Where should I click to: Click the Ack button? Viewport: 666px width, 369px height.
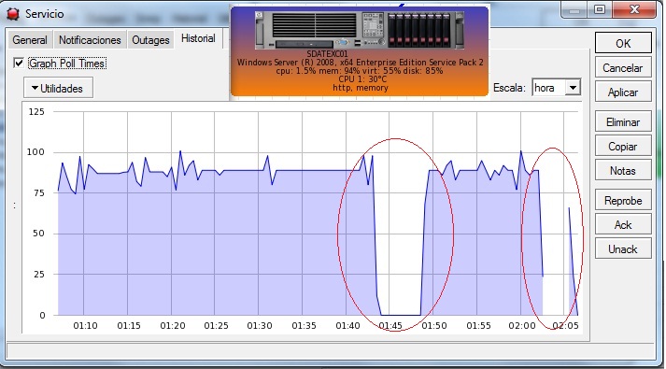623,224
